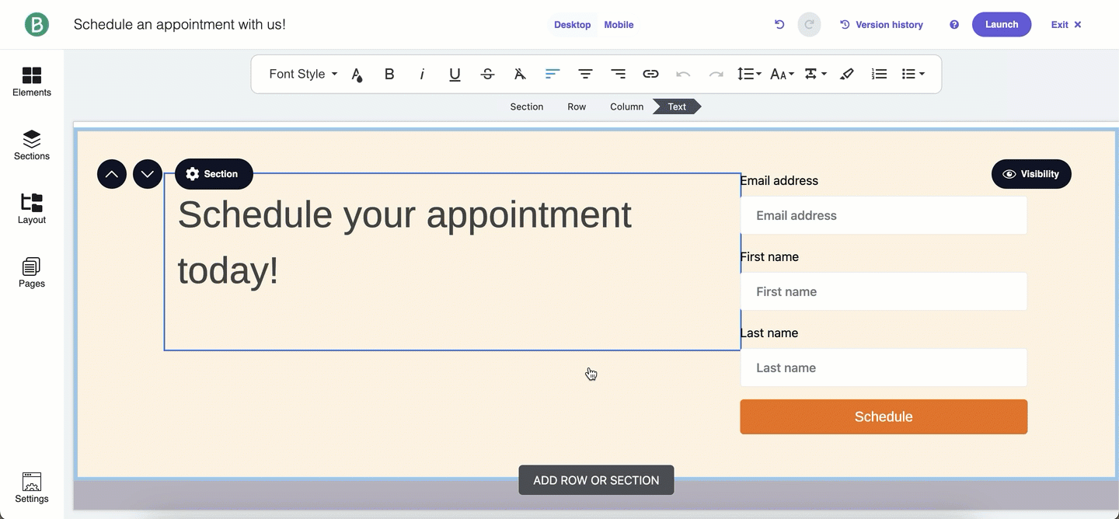1119x519 pixels.
Task: Open the Font Style dropdown
Action: (303, 74)
